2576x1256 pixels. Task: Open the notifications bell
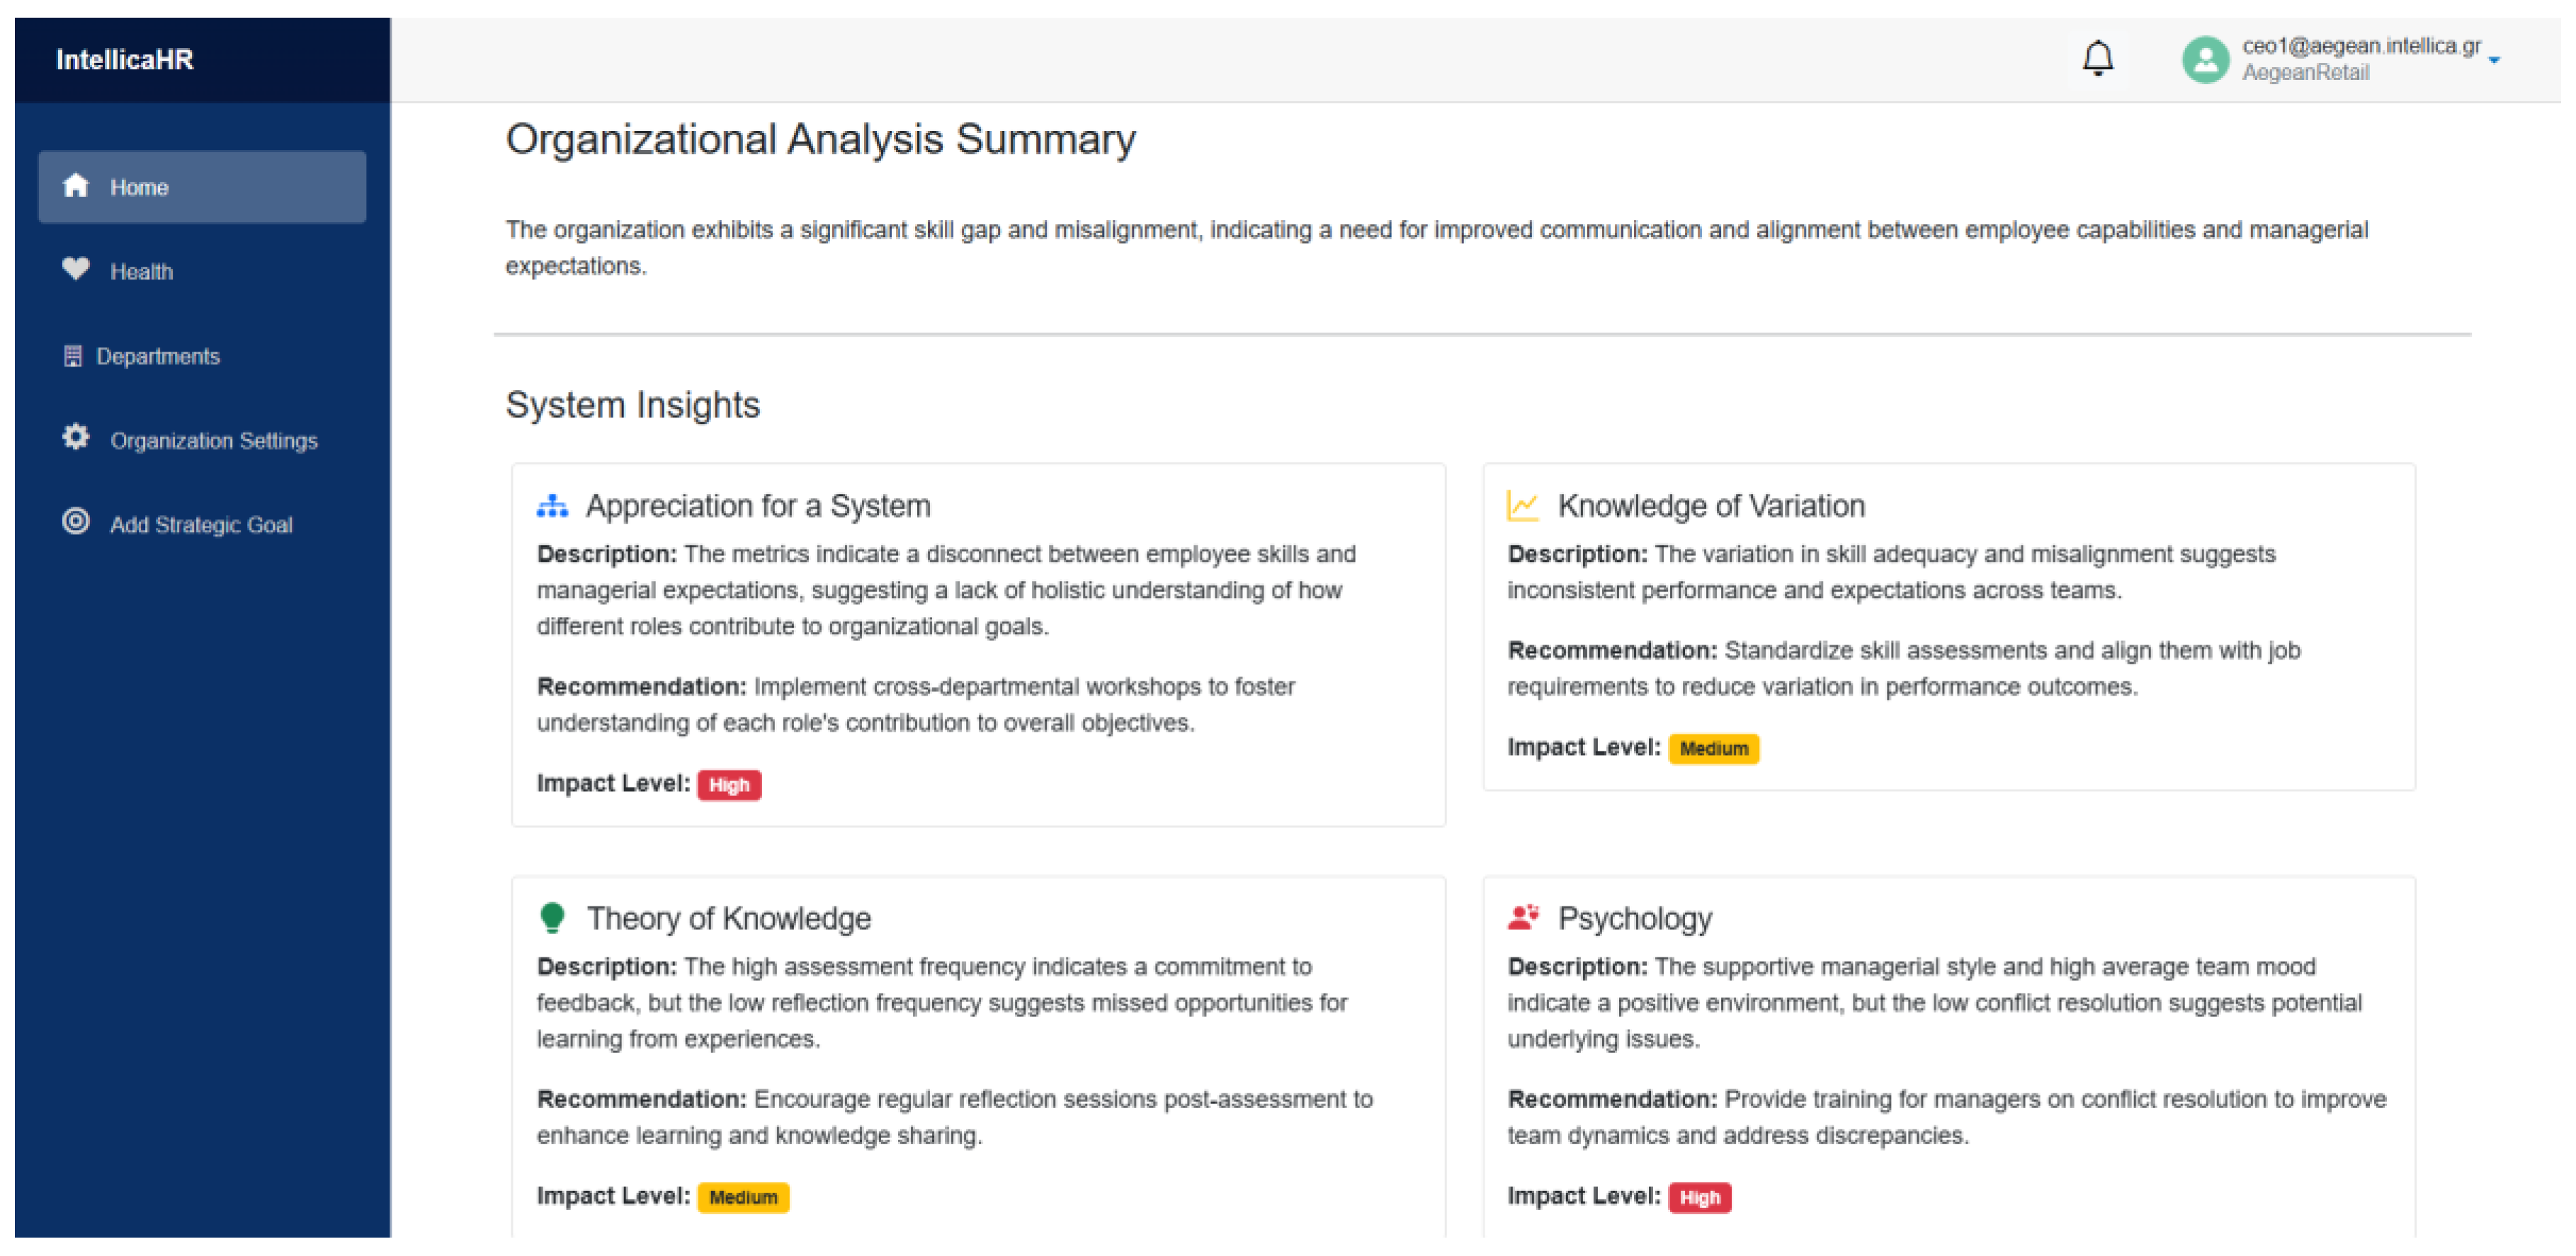pos(2097,58)
